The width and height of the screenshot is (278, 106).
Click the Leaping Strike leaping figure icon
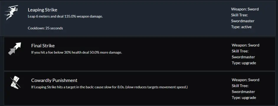point(11,13)
